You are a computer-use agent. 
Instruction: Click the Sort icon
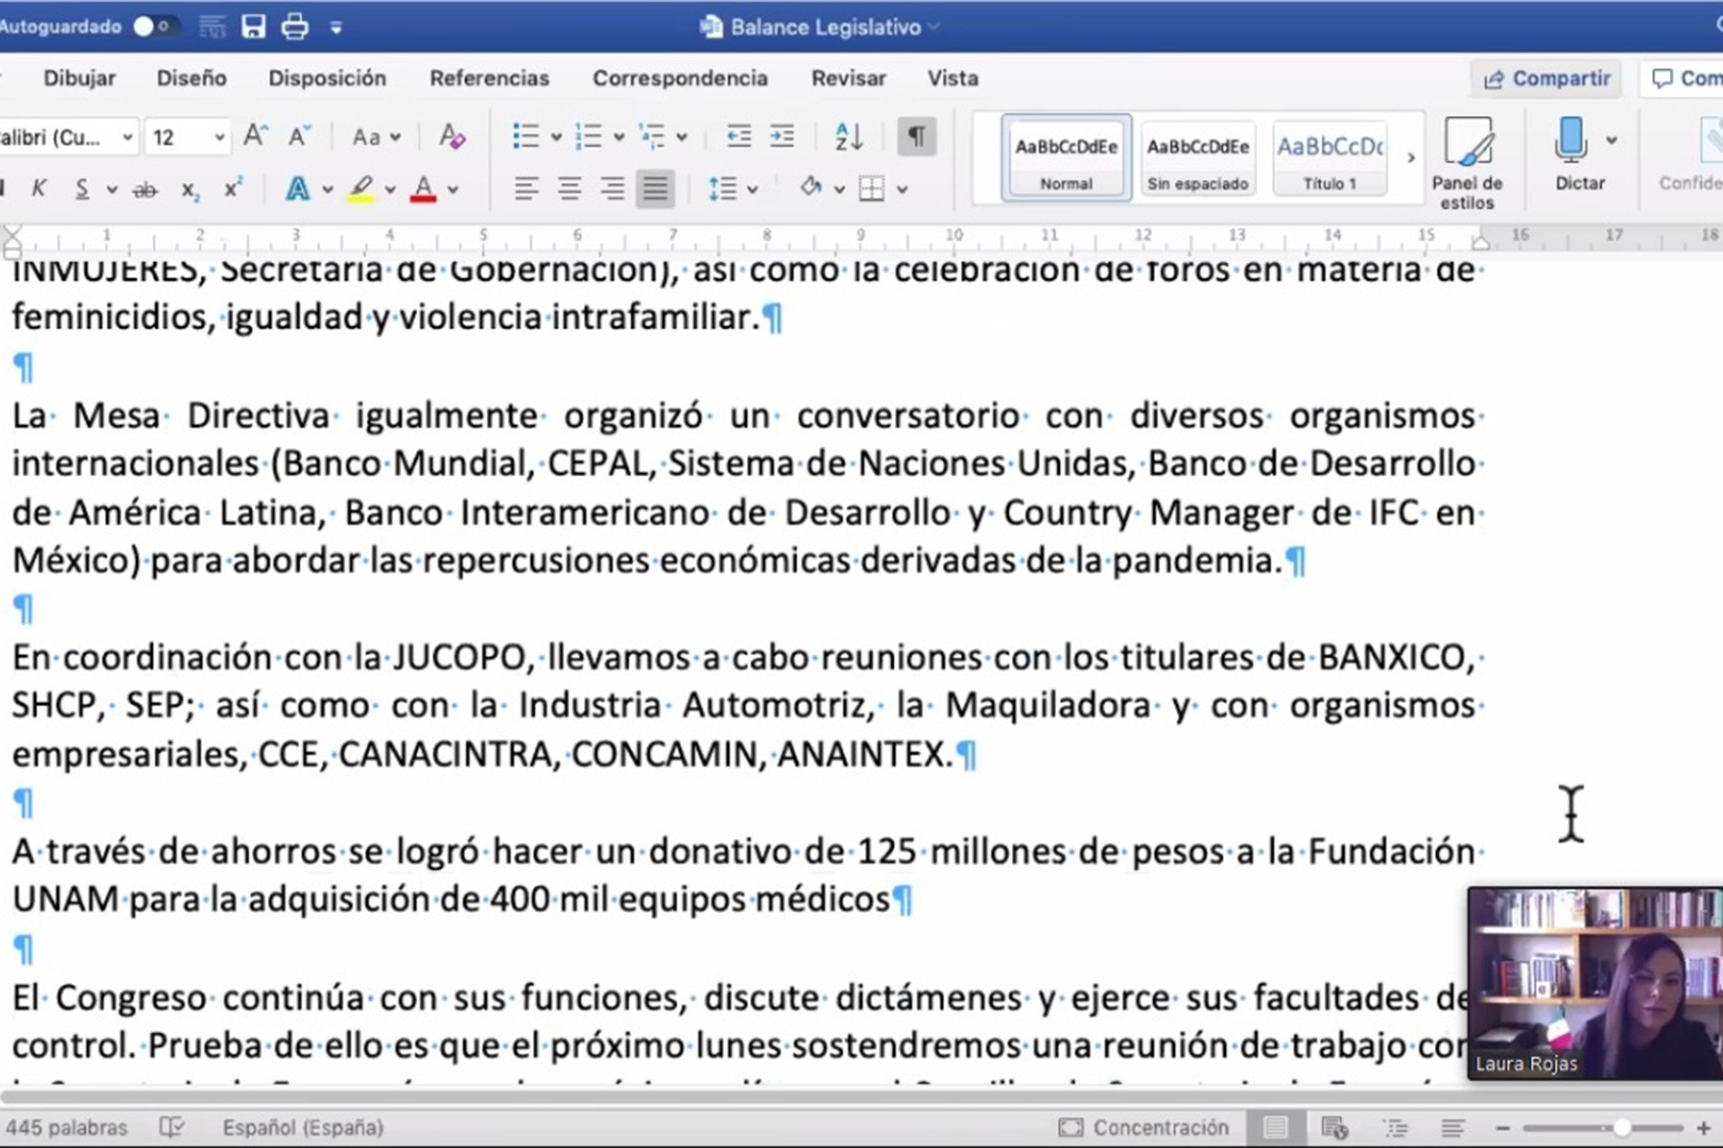click(848, 137)
